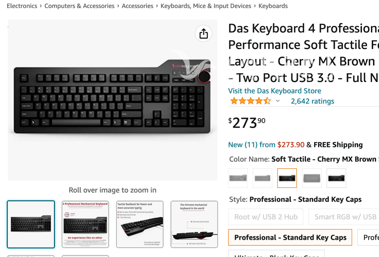
Task: Go to Electronics breadcrumb category
Action: tap(22, 6)
